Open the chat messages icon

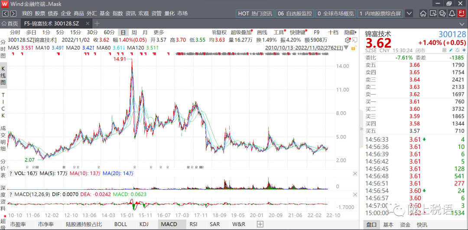coord(442,13)
